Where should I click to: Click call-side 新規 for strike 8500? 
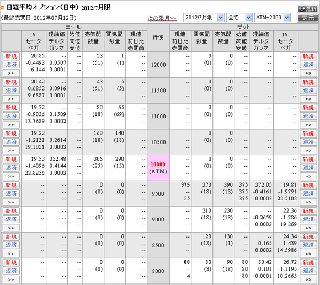[x=11, y=237]
